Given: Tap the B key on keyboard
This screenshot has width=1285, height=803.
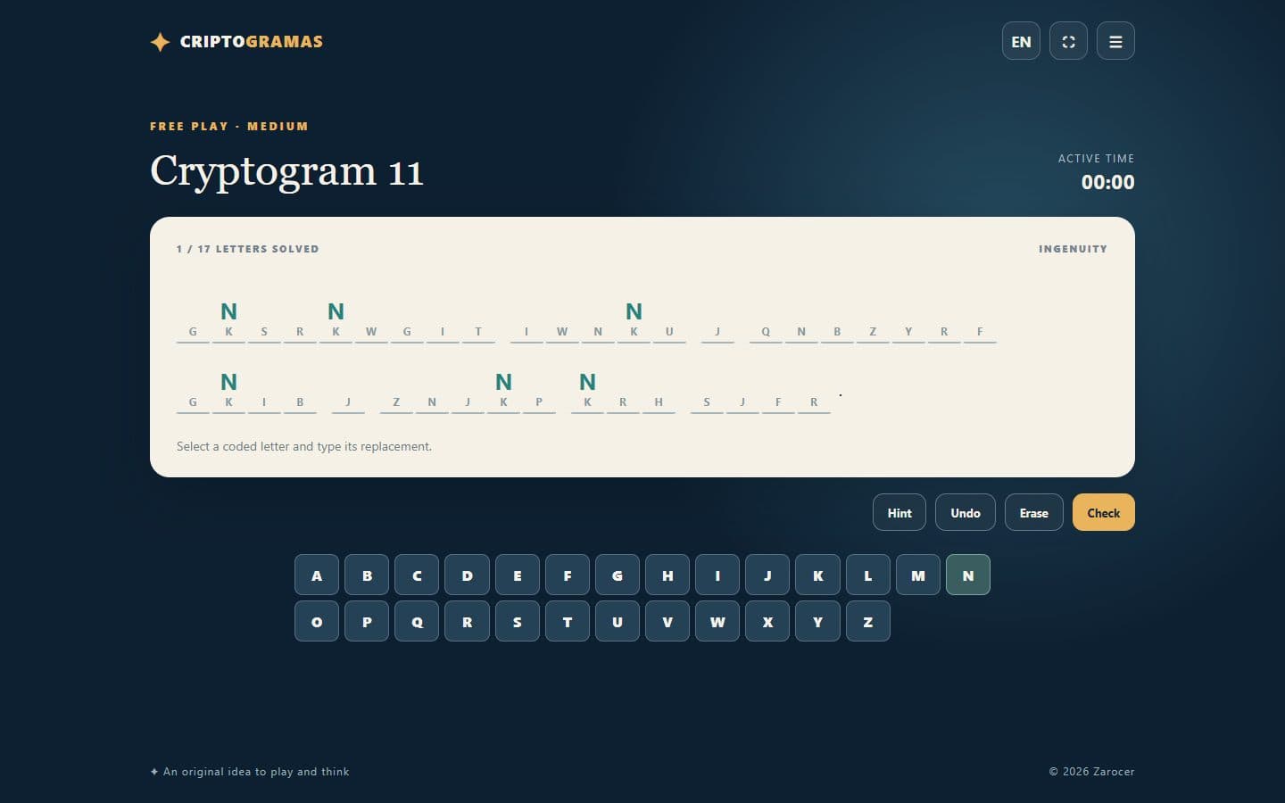Looking at the screenshot, I should [x=367, y=575].
